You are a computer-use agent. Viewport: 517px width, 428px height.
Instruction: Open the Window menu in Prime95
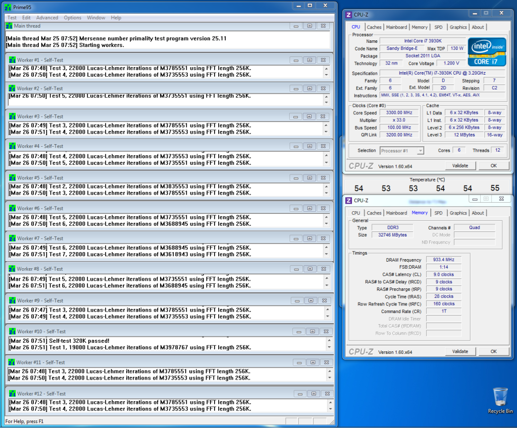pos(96,18)
